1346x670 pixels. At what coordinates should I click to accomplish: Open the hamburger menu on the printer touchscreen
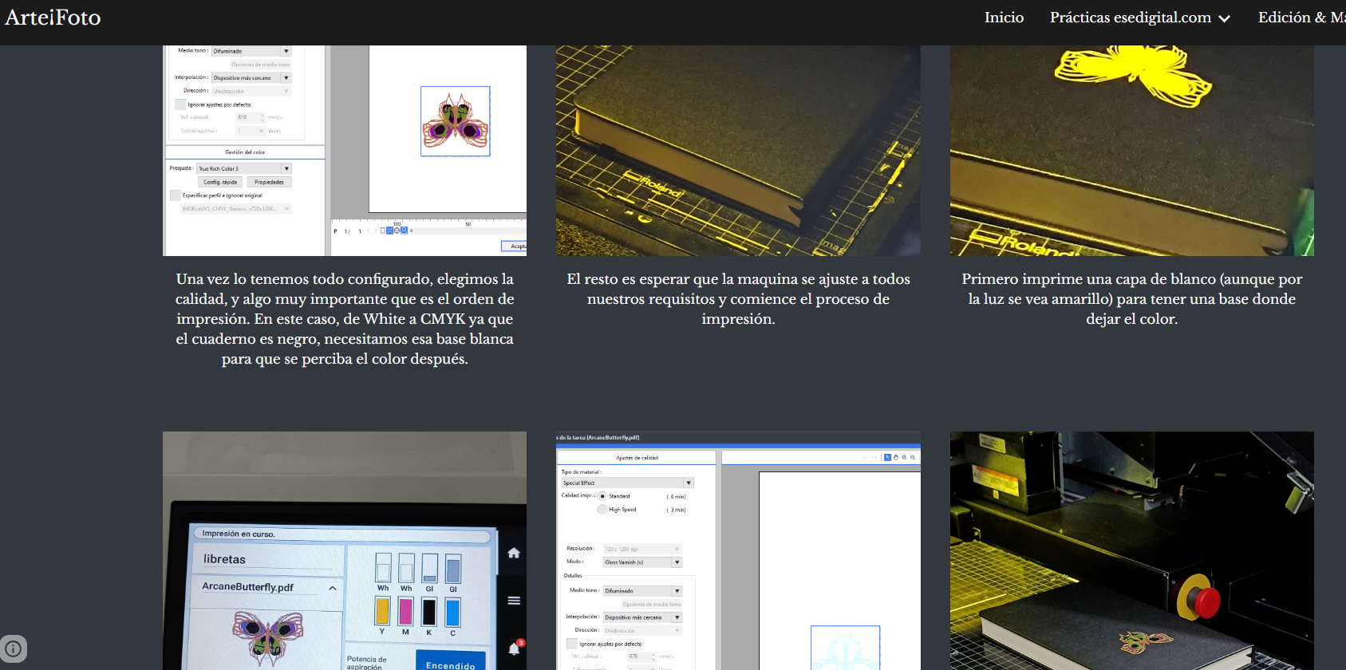tap(514, 601)
